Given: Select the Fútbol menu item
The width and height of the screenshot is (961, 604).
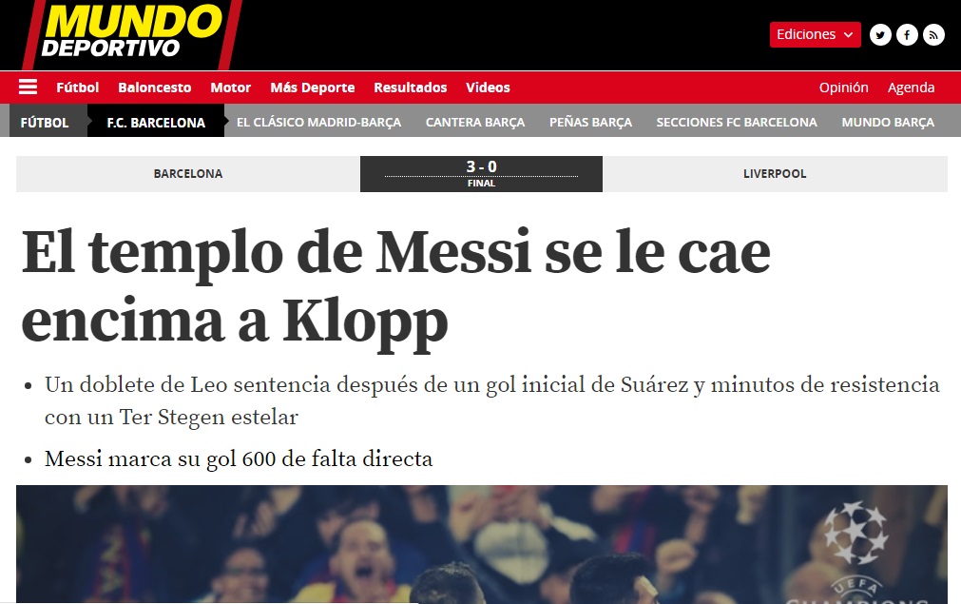Looking at the screenshot, I should pos(77,88).
